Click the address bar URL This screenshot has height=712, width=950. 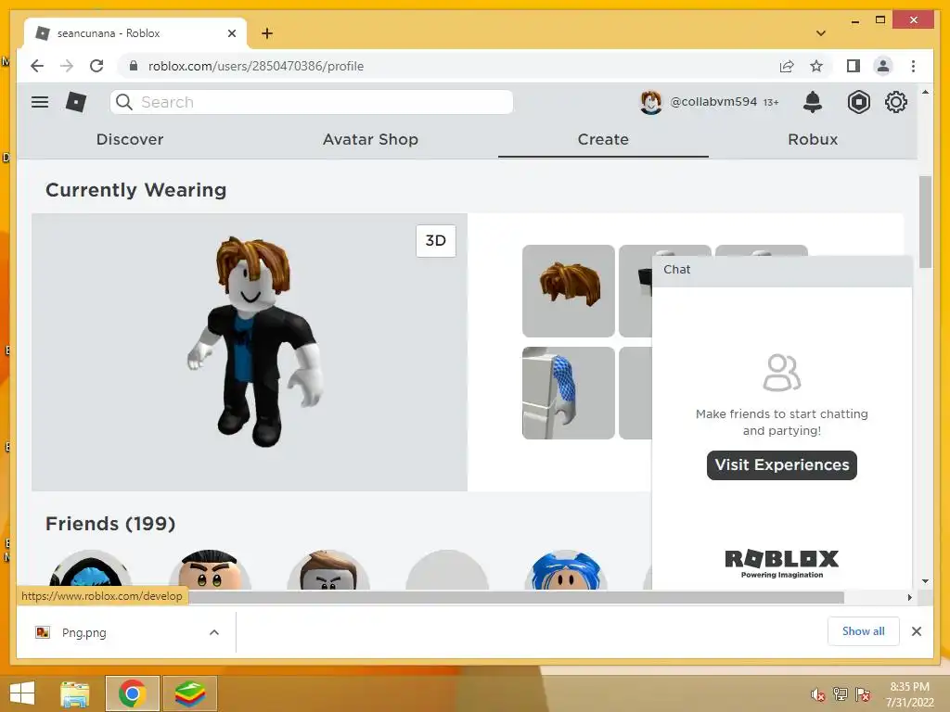click(x=256, y=66)
